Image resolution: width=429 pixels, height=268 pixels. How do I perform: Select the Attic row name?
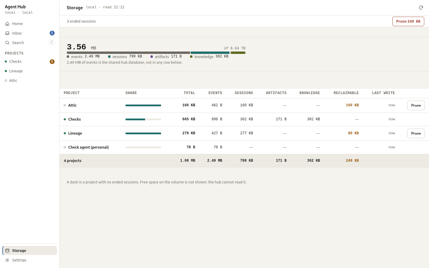pos(72,105)
